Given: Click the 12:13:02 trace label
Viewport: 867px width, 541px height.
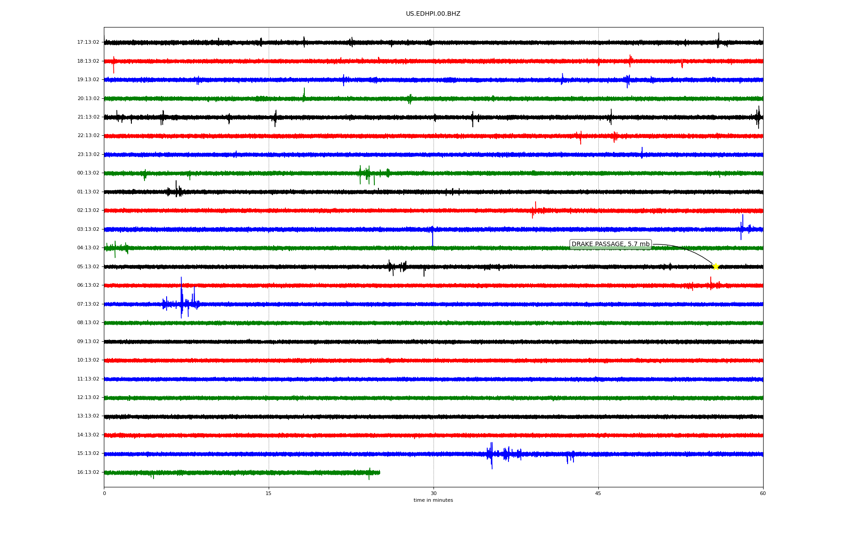Looking at the screenshot, I should 88,398.
